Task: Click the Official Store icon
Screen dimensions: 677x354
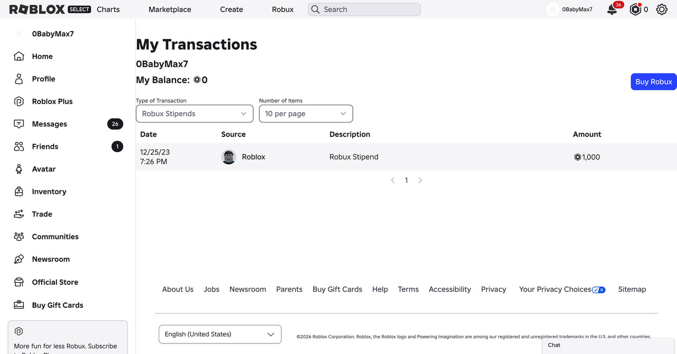Action: click(19, 282)
